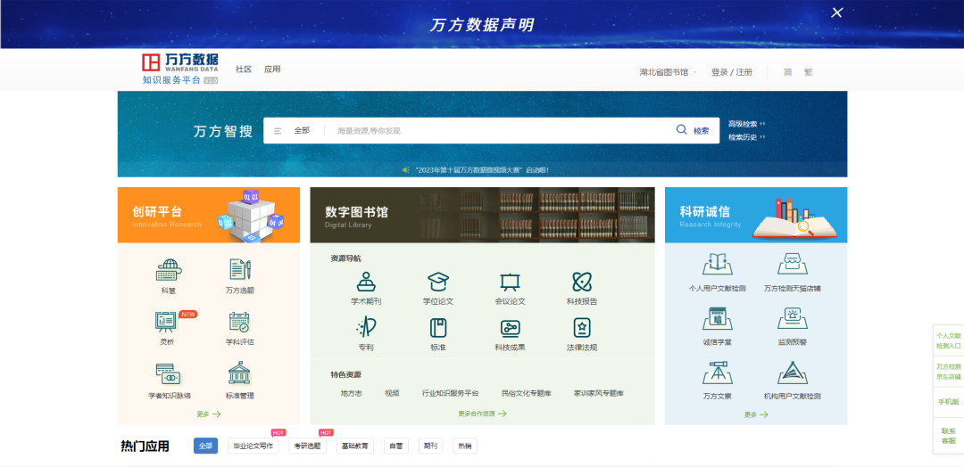The width and height of the screenshot is (964, 467).
Task: Select the 专利 patent icon
Action: 367,328
